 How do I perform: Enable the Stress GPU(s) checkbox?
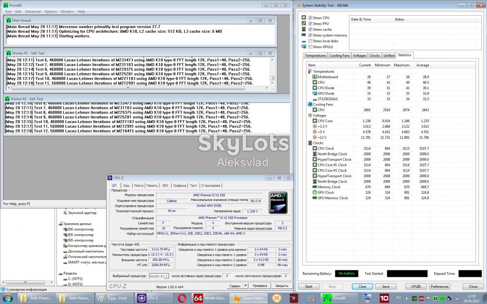tap(310, 47)
